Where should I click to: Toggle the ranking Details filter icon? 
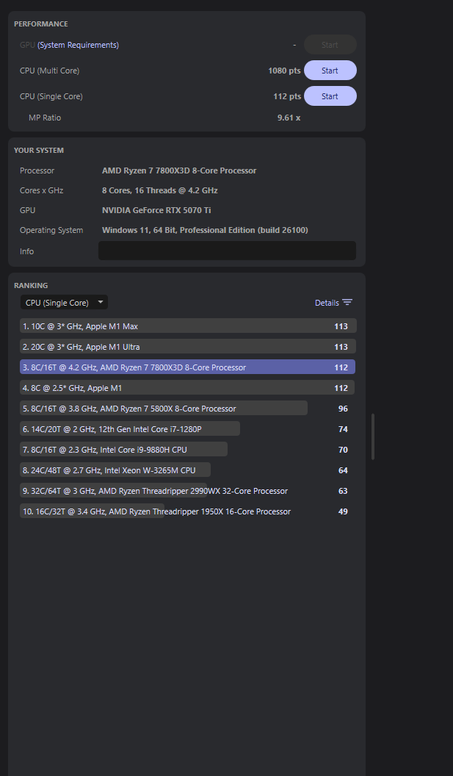pos(347,303)
